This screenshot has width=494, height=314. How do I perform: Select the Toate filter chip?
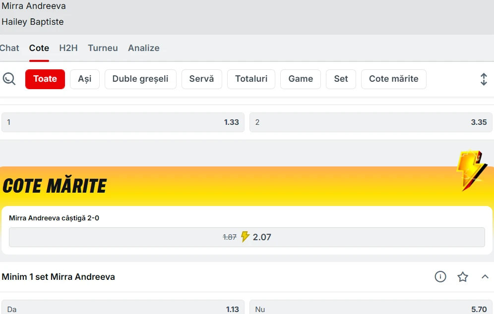click(45, 79)
